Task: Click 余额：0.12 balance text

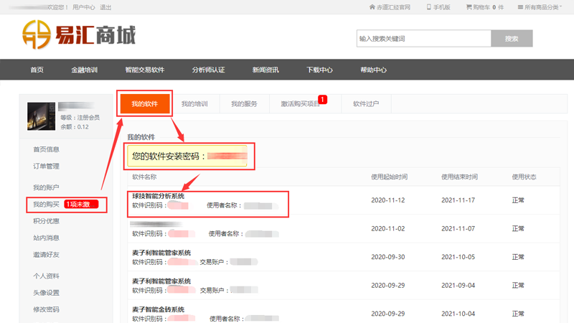Action: (x=75, y=127)
